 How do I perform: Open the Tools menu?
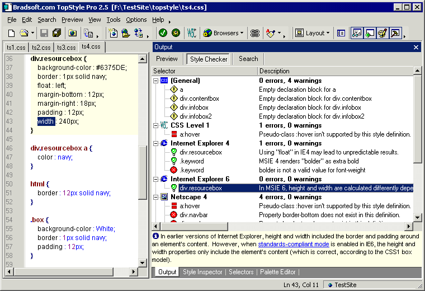click(x=114, y=20)
